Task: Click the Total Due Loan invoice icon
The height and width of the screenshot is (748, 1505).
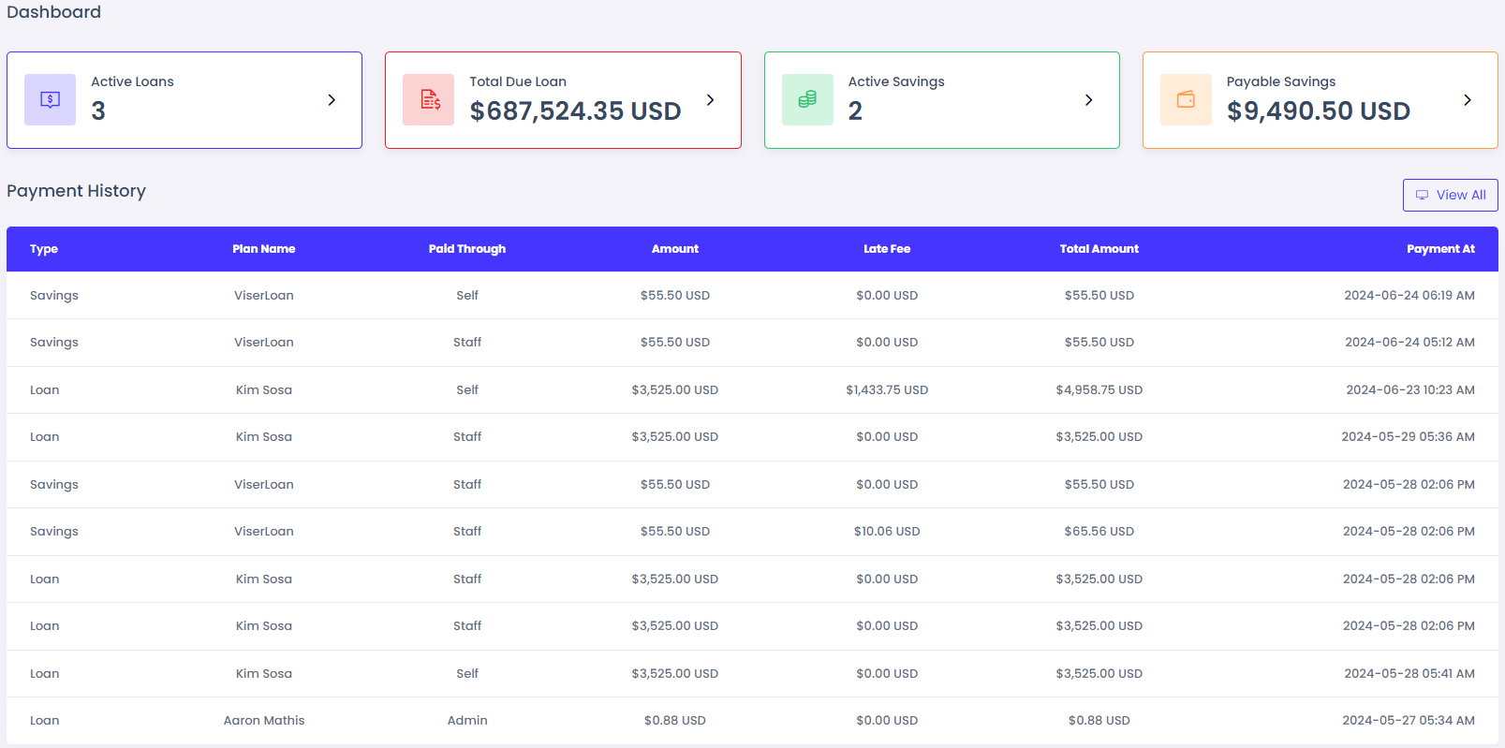Action: [429, 100]
